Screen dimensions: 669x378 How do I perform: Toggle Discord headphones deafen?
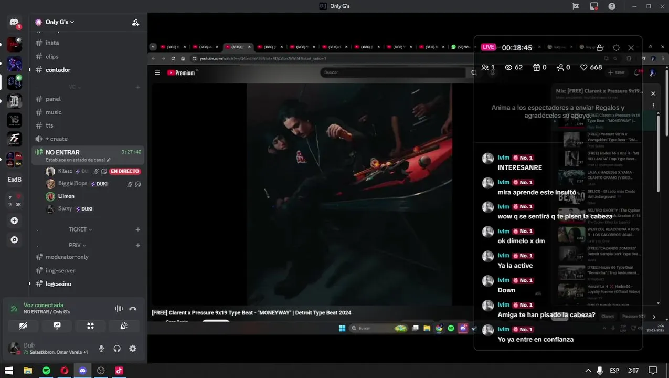pos(117,349)
